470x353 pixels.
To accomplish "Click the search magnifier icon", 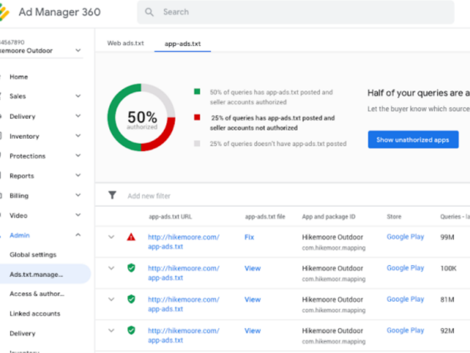I will tap(149, 12).
